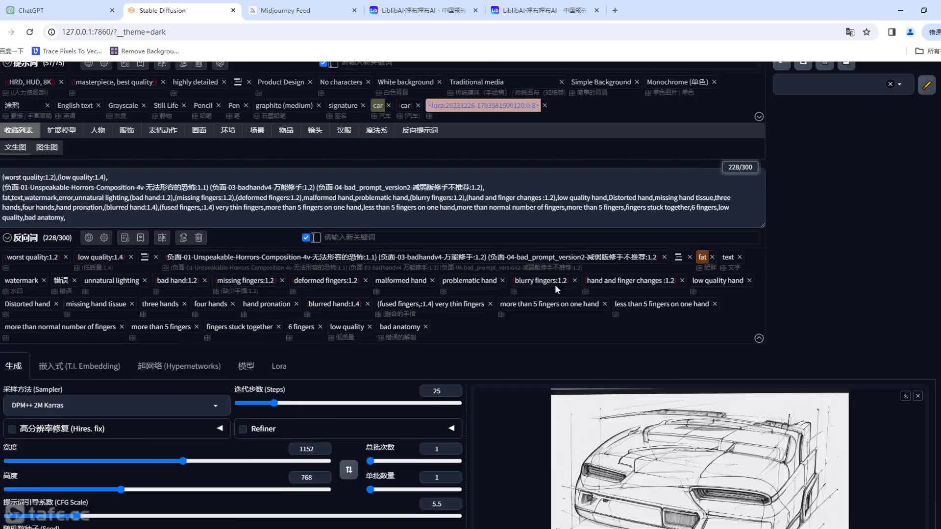Click the pencil edit styles button

(x=927, y=85)
